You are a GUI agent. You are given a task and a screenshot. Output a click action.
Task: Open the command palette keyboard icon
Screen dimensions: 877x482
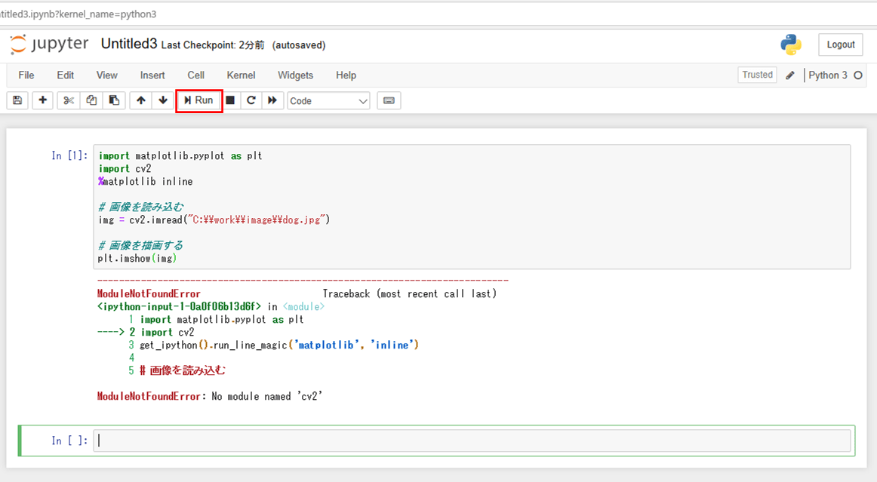[389, 100]
